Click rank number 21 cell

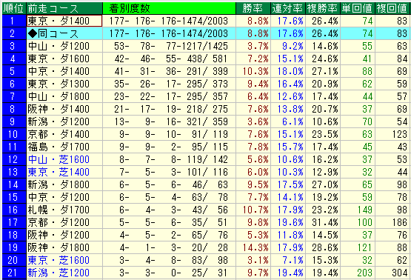[14, 273]
